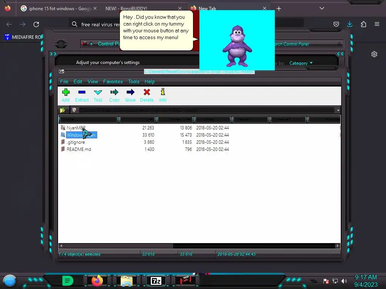This screenshot has width=386, height=289.
Task: Close the iphone 15 Google tab
Action: click(x=95, y=8)
